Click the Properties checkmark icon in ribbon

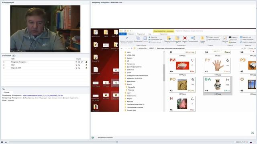click(x=225, y=38)
